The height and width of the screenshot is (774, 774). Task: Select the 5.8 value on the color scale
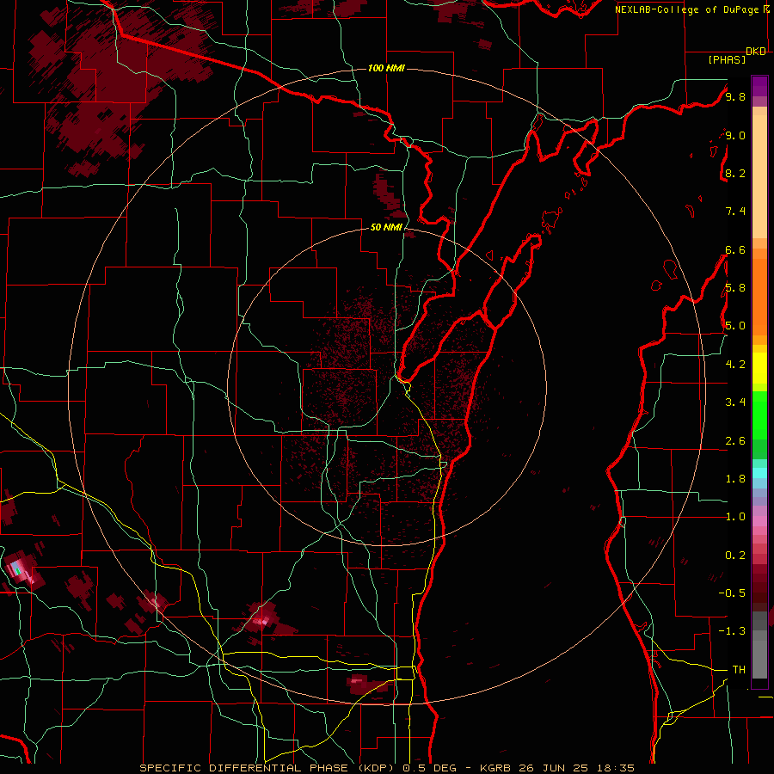[735, 288]
